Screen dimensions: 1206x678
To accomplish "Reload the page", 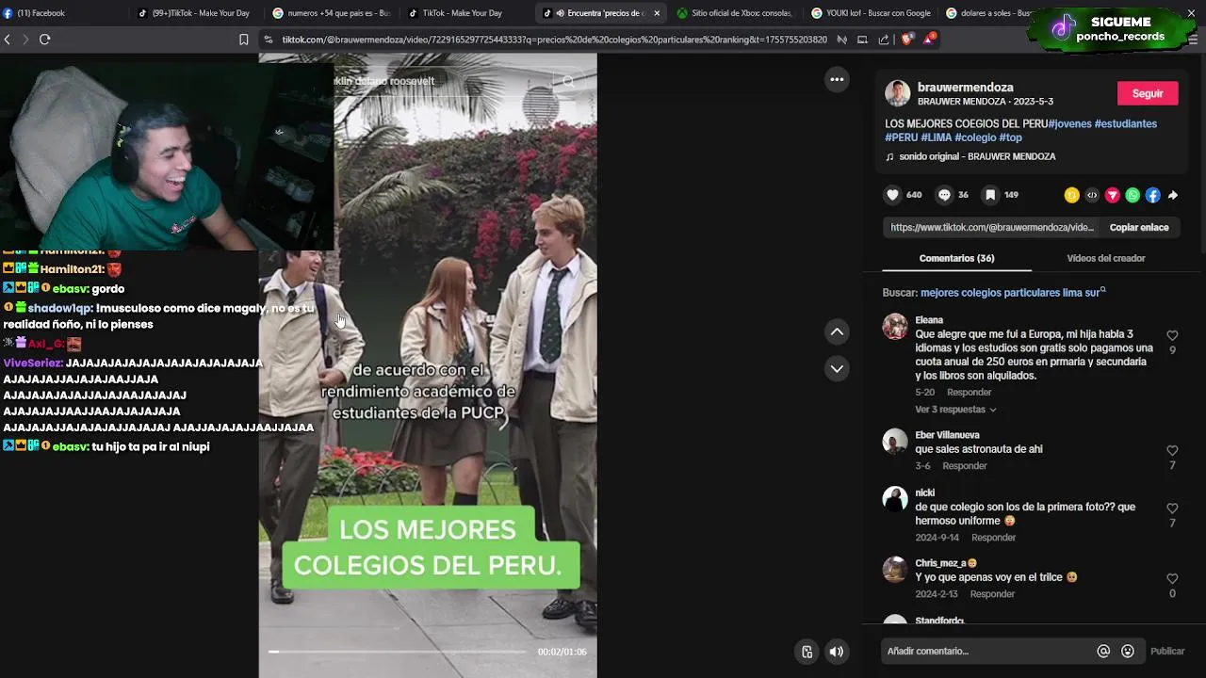I will click(44, 40).
